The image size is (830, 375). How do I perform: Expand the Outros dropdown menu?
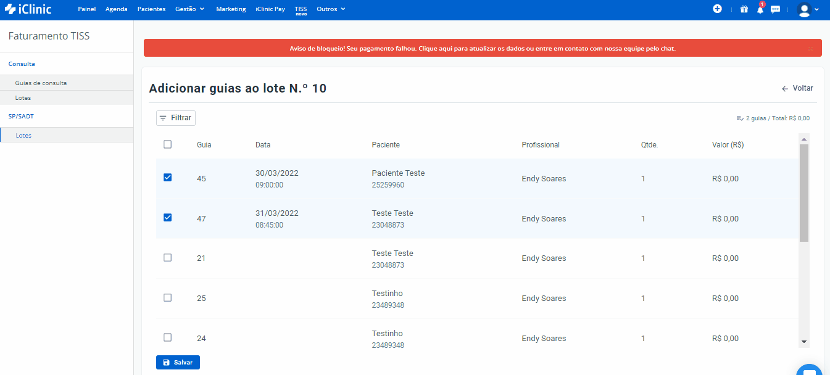pyautogui.click(x=331, y=9)
